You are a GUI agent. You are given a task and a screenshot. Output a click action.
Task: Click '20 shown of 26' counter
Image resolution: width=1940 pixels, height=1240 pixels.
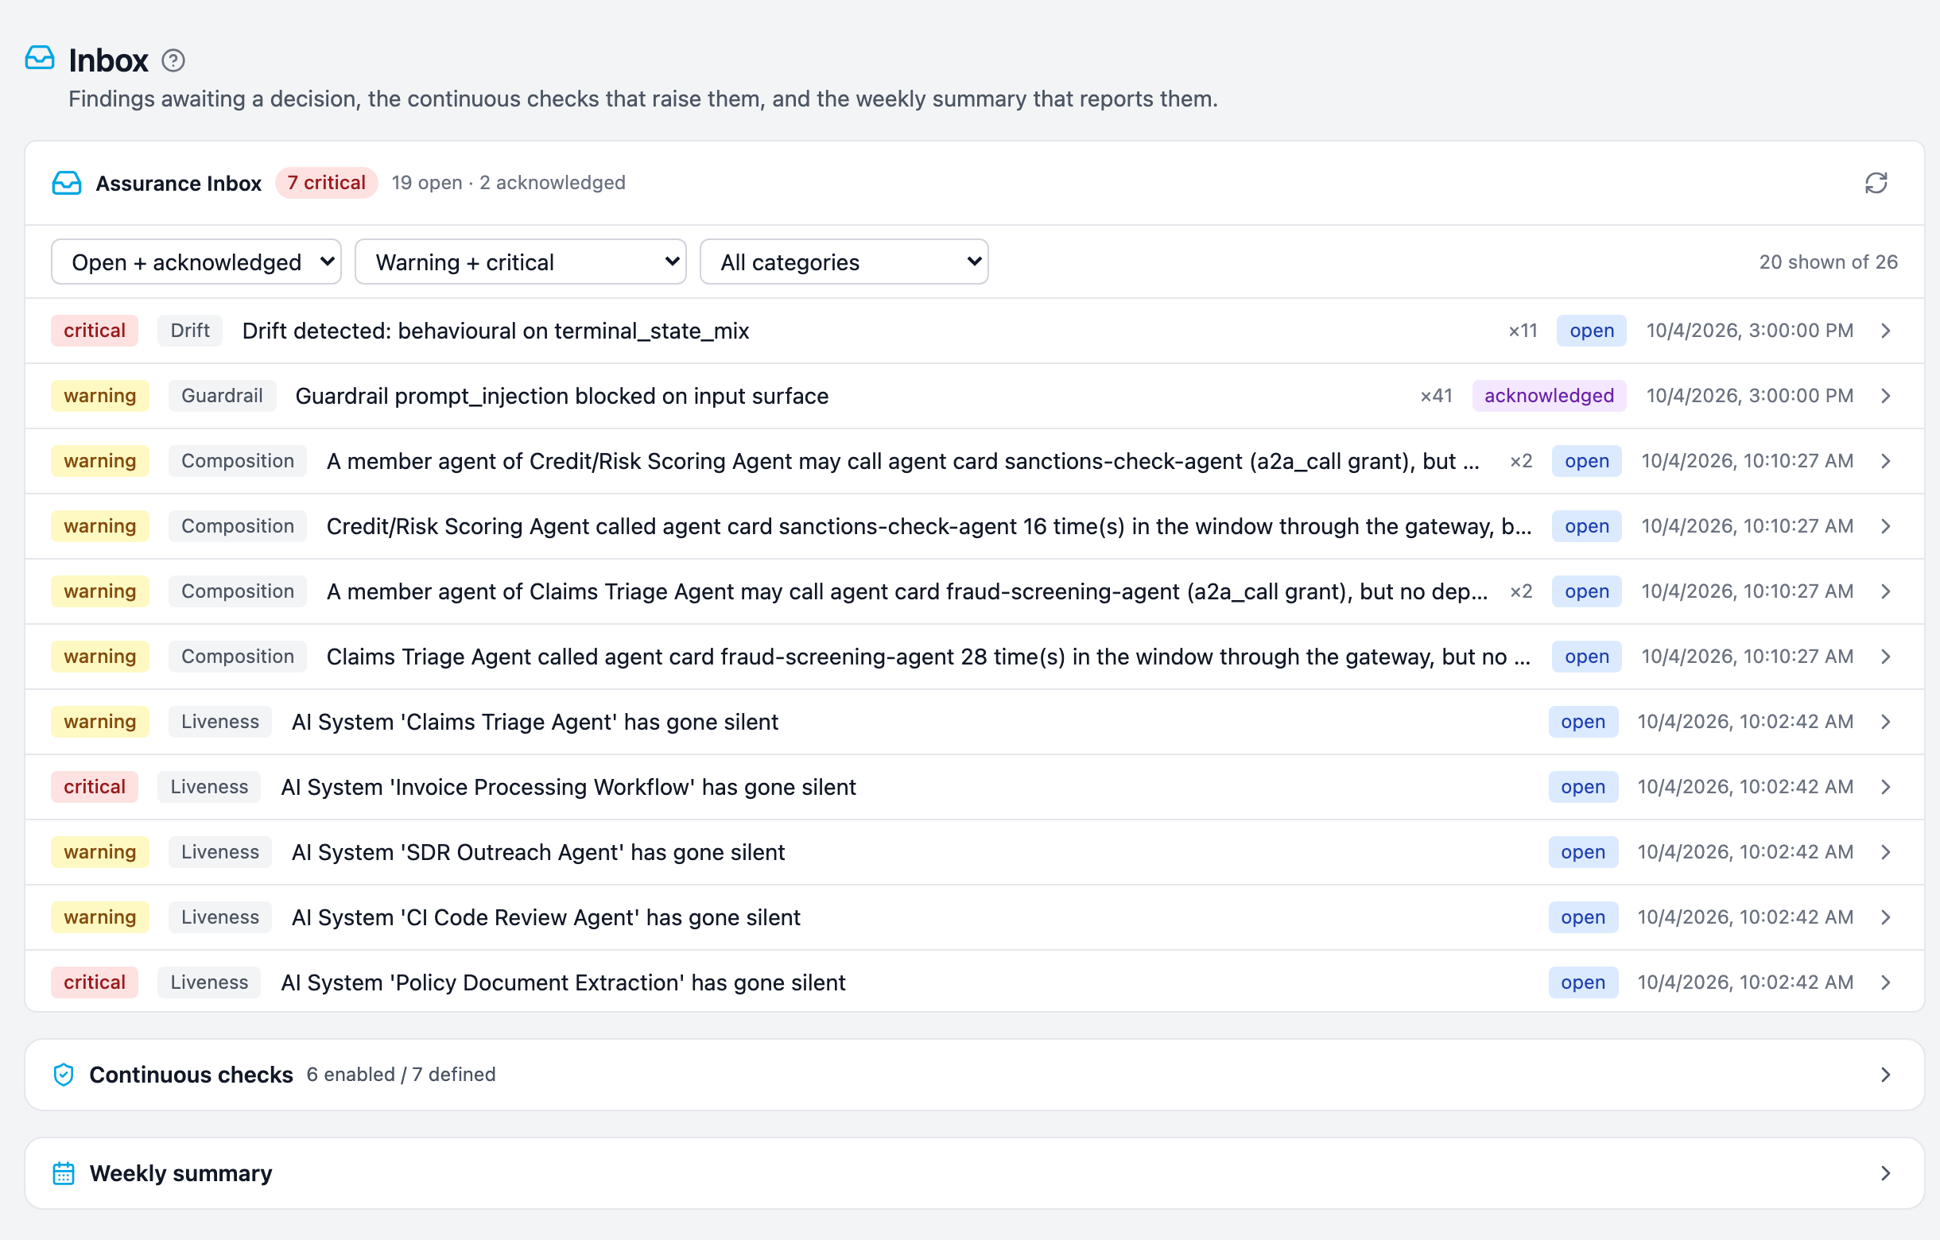tap(1828, 262)
